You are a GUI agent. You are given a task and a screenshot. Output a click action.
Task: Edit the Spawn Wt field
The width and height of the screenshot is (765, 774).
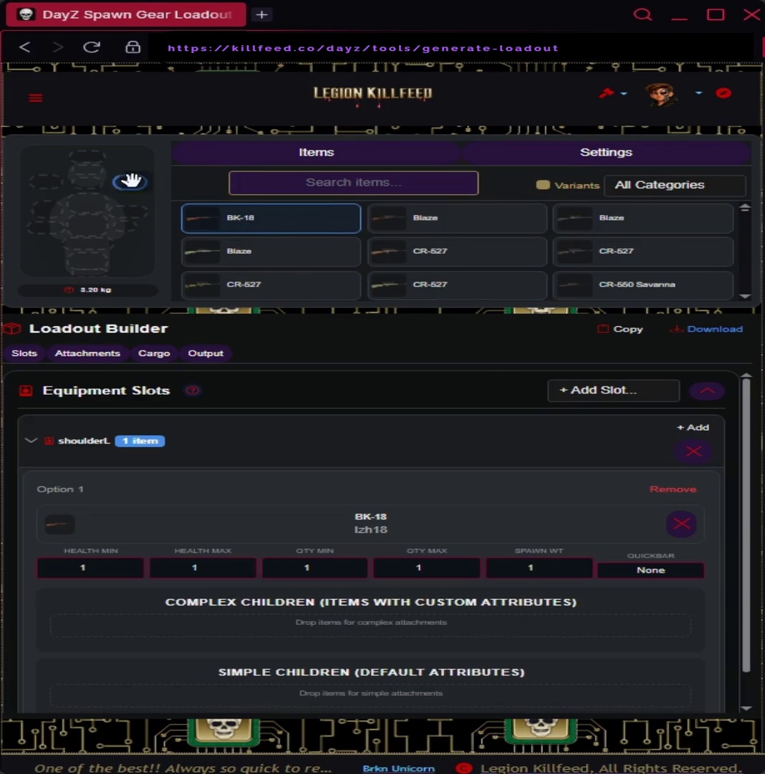[539, 568]
